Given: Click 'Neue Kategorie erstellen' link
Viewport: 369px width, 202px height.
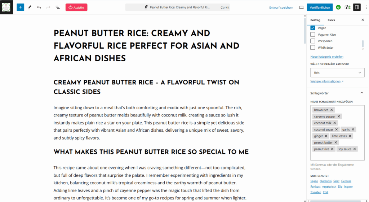Looking at the screenshot, I should [327, 57].
